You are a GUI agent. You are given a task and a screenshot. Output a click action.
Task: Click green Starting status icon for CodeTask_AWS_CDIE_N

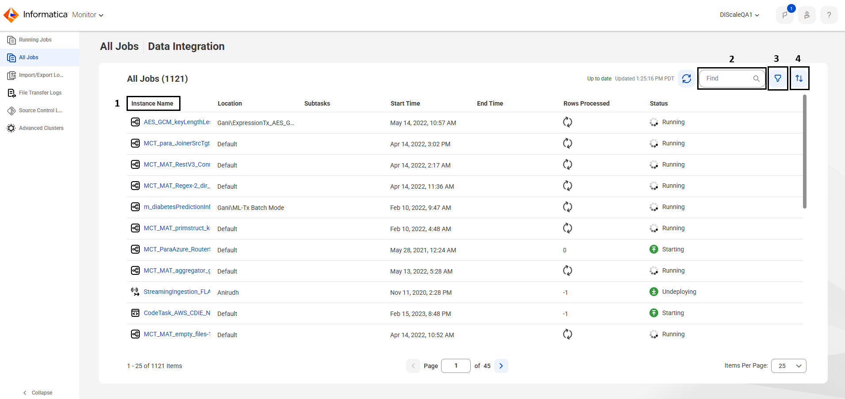654,313
